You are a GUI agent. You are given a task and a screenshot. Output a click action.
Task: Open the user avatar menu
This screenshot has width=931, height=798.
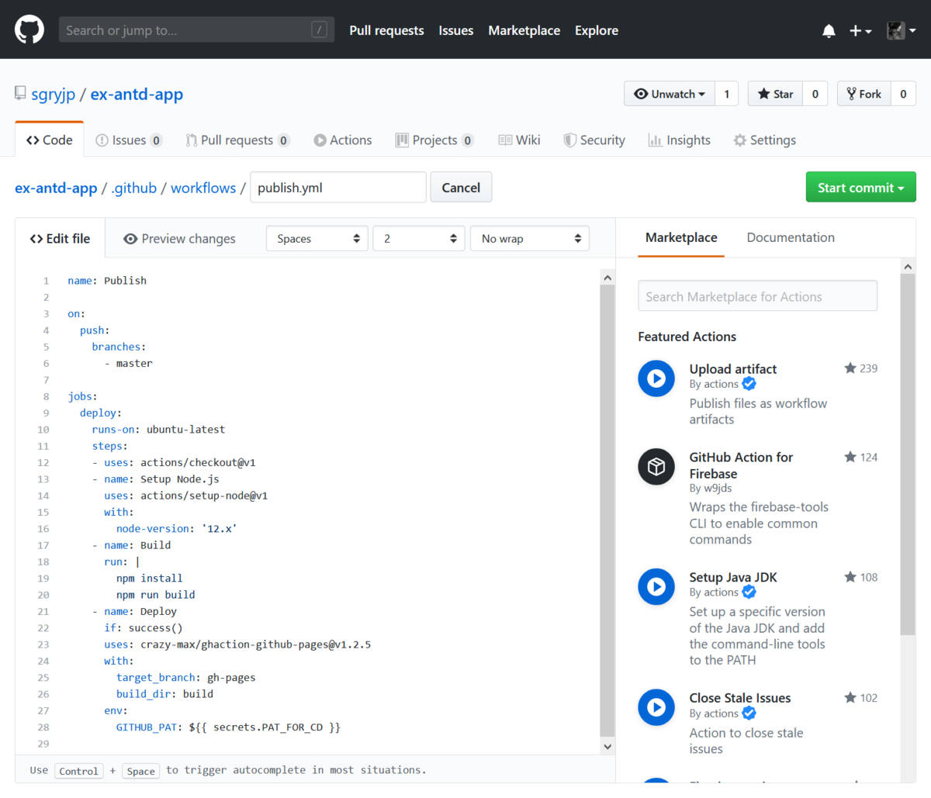(902, 31)
